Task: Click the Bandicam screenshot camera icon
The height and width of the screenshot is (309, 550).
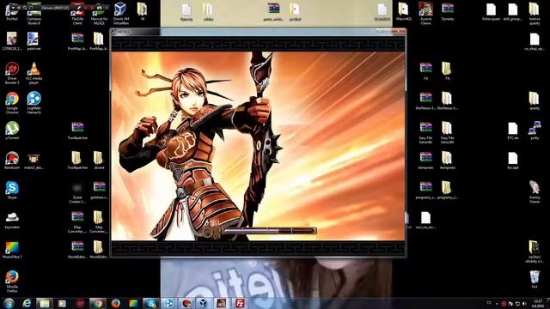Action: pyautogui.click(x=100, y=8)
